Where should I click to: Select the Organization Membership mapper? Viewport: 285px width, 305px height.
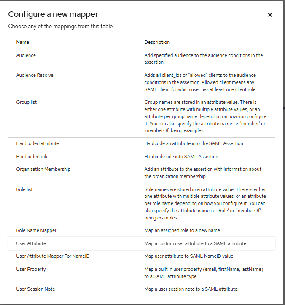pyautogui.click(x=43, y=169)
